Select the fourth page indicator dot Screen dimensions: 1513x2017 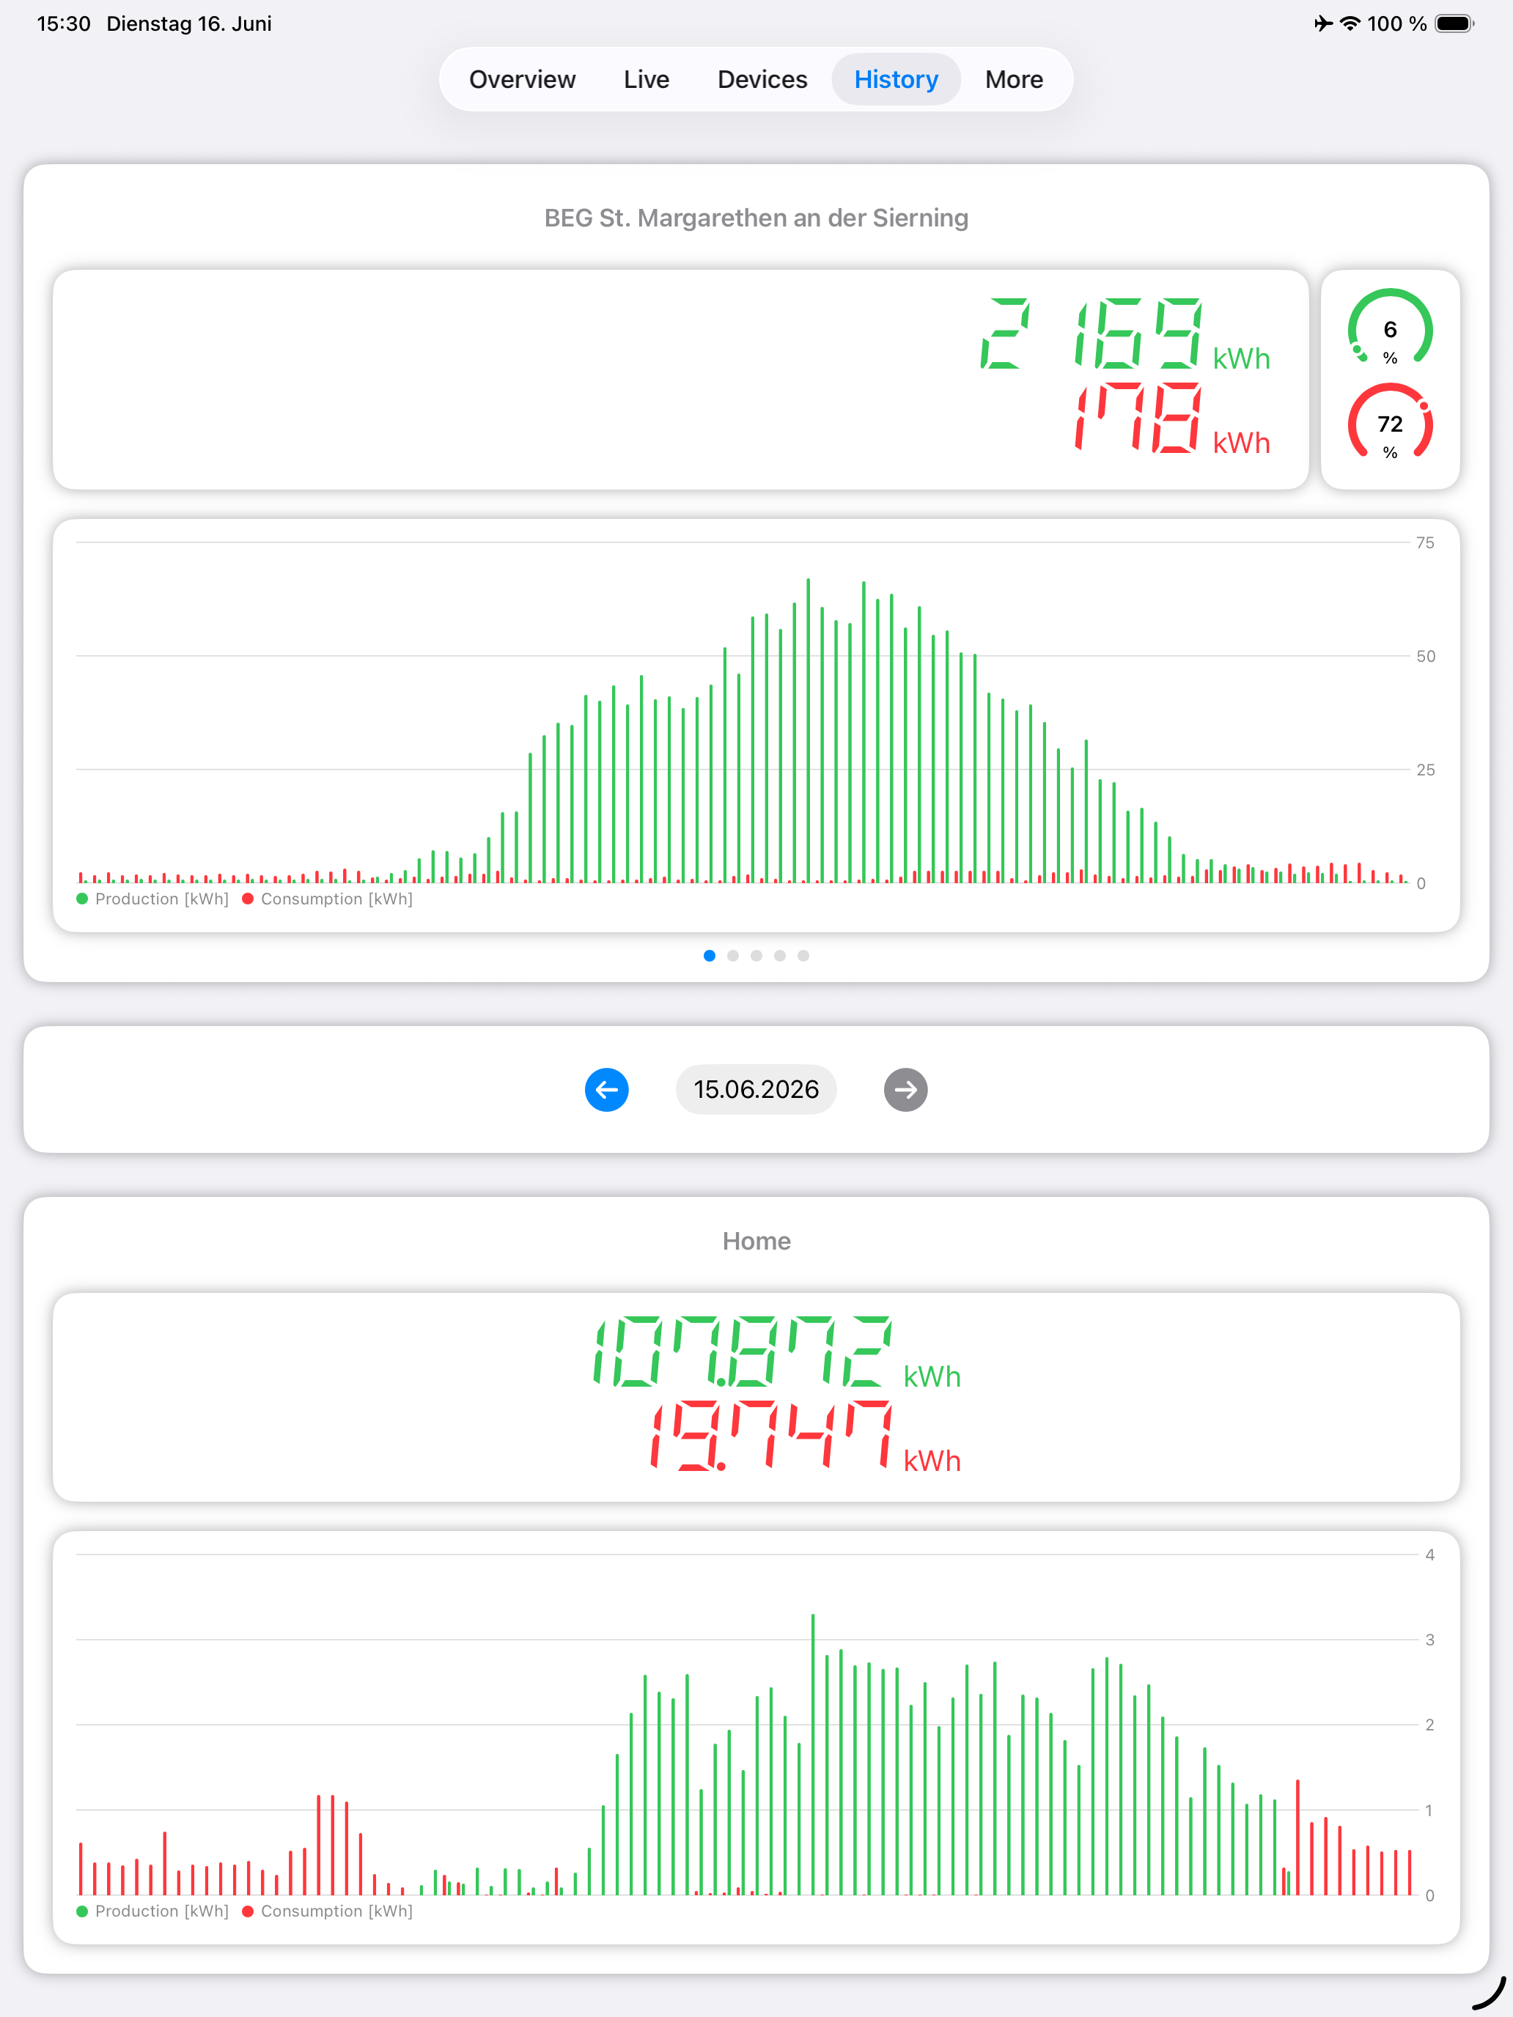[x=780, y=956]
